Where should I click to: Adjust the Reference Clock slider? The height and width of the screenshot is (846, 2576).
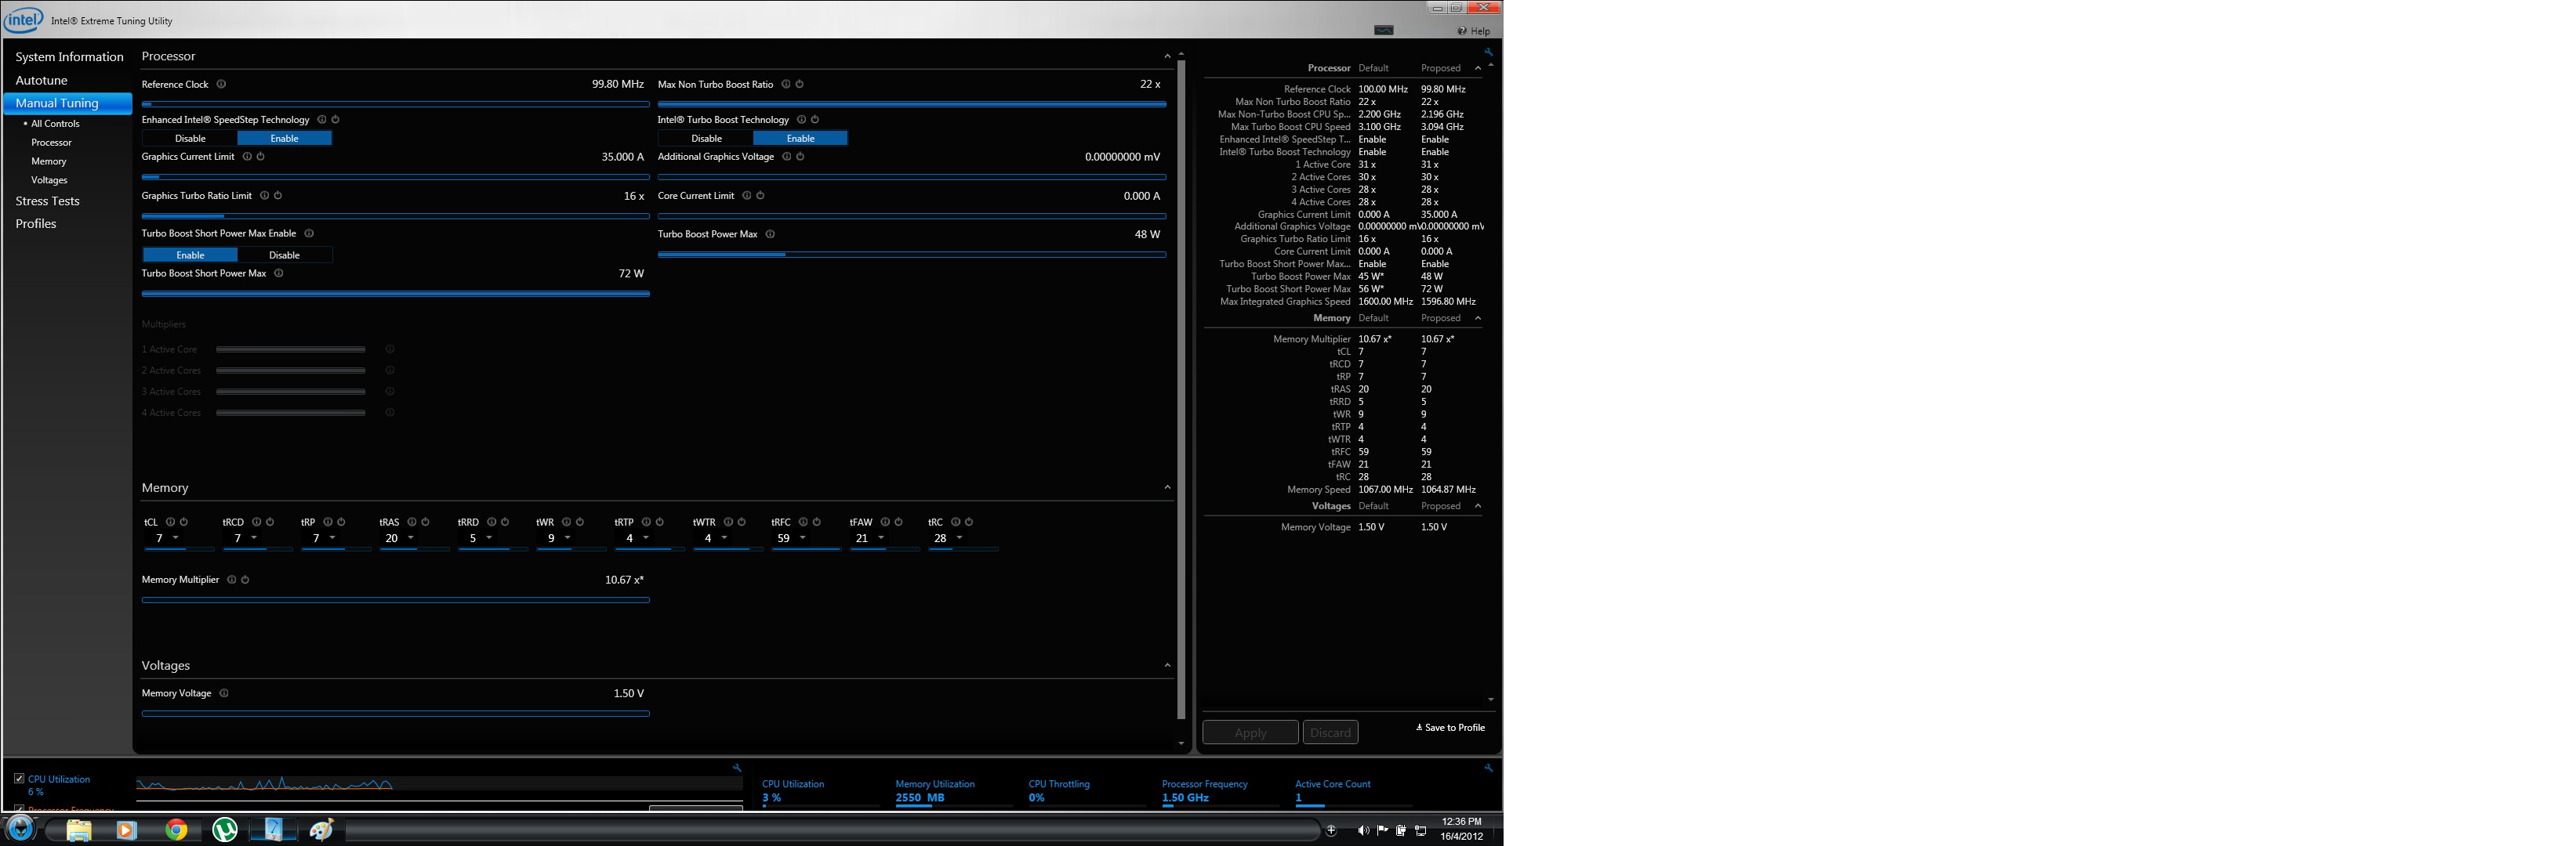click(396, 104)
